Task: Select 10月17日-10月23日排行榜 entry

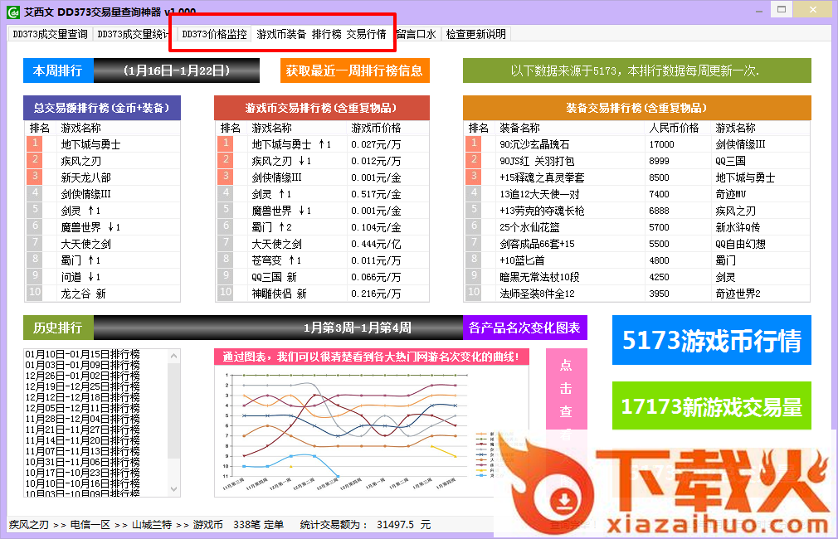Action: pyautogui.click(x=83, y=473)
